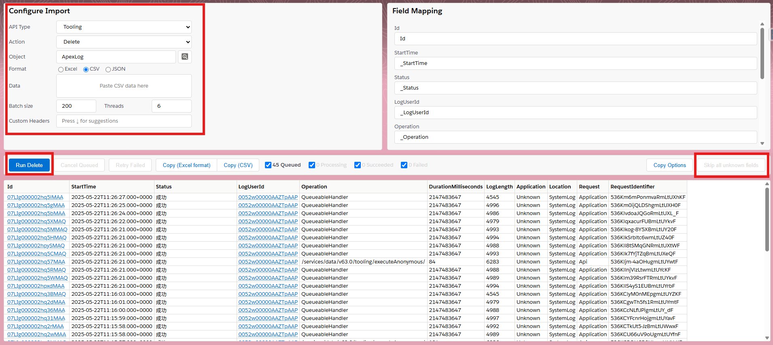773x345 pixels.
Task: Click the LogUserId column header
Action: point(268,187)
